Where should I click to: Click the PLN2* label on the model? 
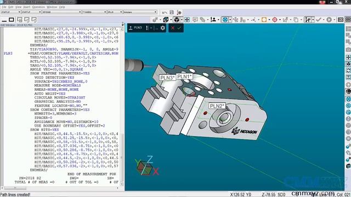tap(217, 106)
